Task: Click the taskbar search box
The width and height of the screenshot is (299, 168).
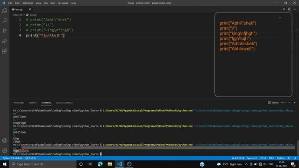Action: (x=43, y=164)
